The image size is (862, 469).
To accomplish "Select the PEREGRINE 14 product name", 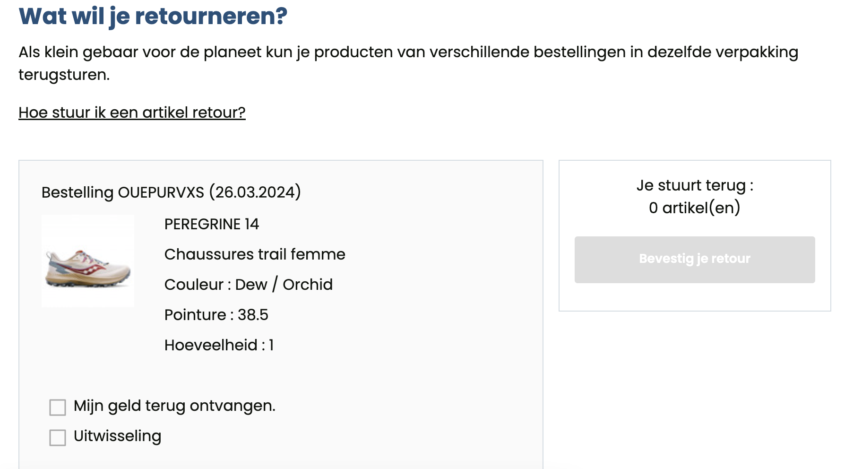I will point(212,224).
